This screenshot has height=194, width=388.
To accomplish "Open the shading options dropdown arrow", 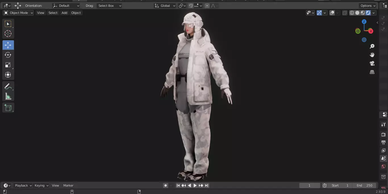I will coord(374,13).
